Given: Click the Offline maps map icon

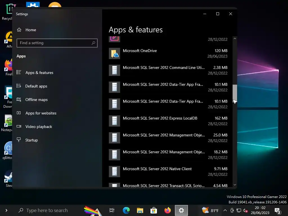Looking at the screenshot, I should (19, 99).
